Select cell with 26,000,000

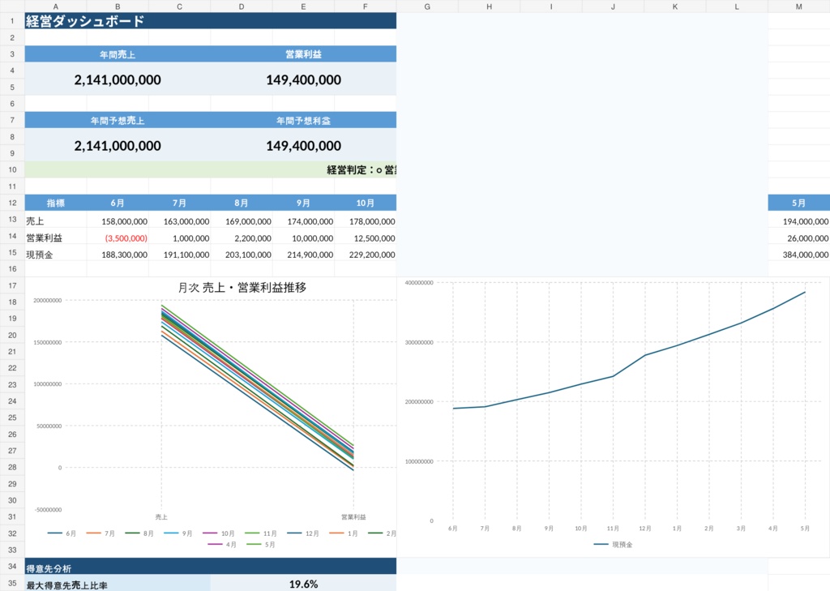click(798, 238)
